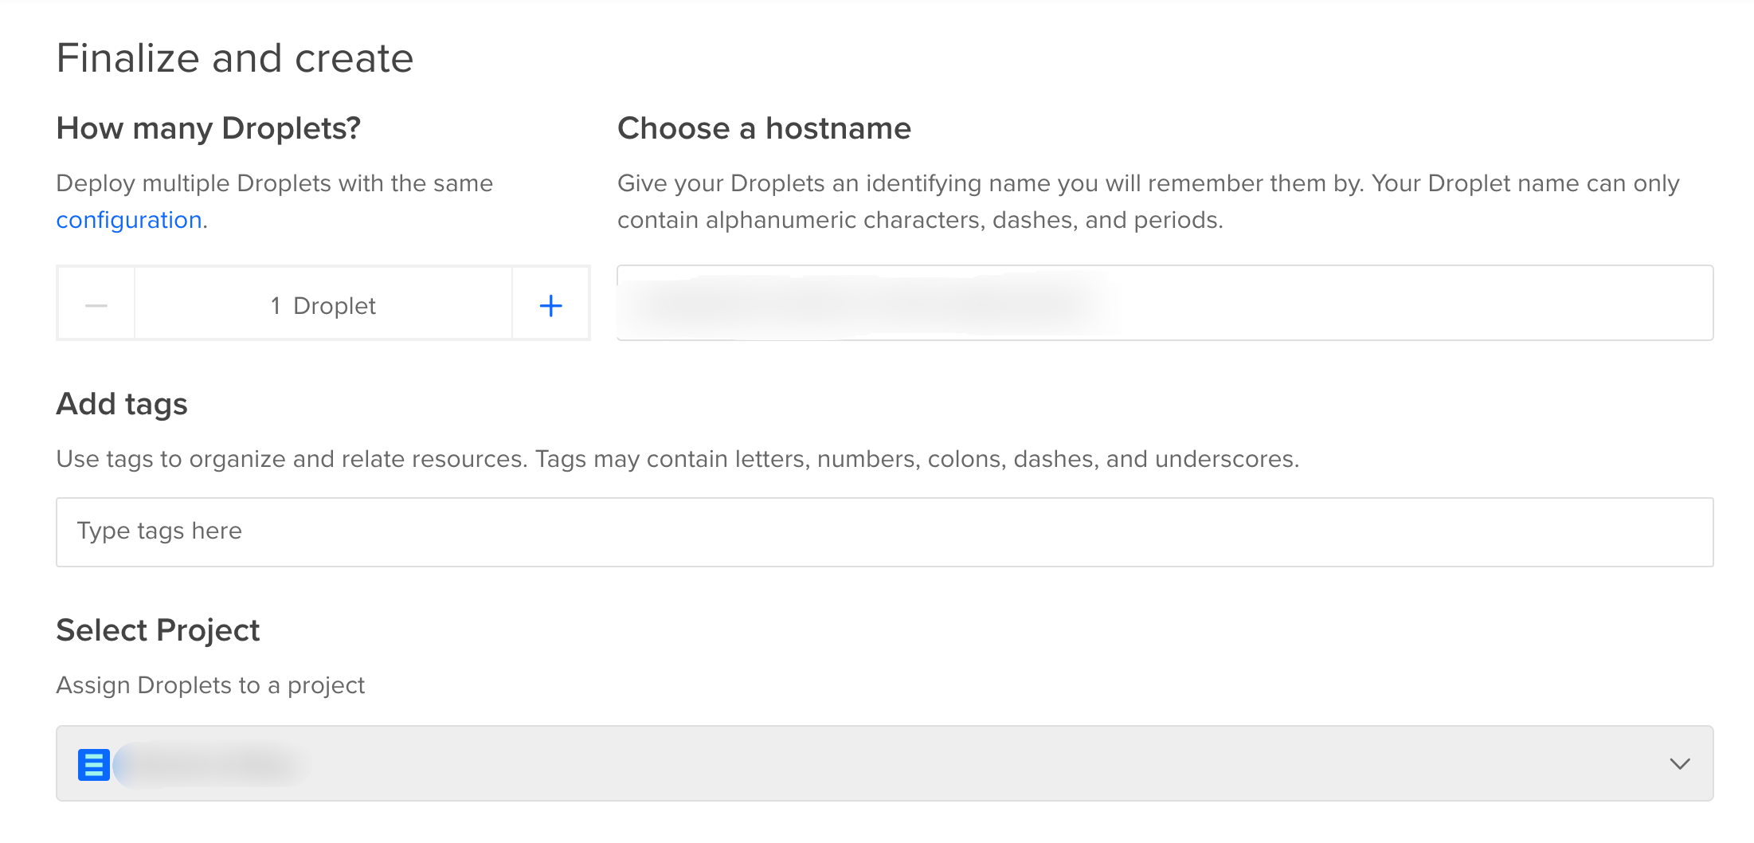Expand the project dropdown chevron arrow
1754x843 pixels.
pos(1679,763)
